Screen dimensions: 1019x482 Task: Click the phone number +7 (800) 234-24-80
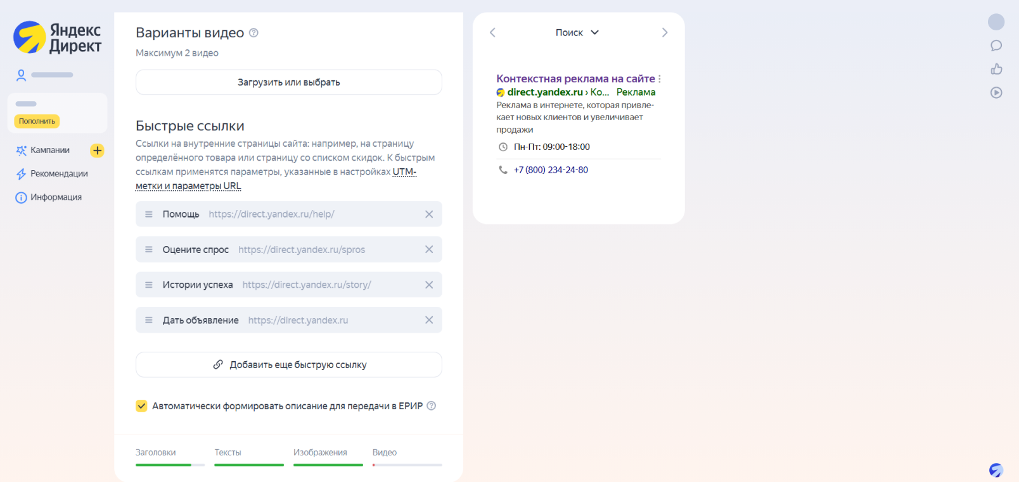point(551,170)
